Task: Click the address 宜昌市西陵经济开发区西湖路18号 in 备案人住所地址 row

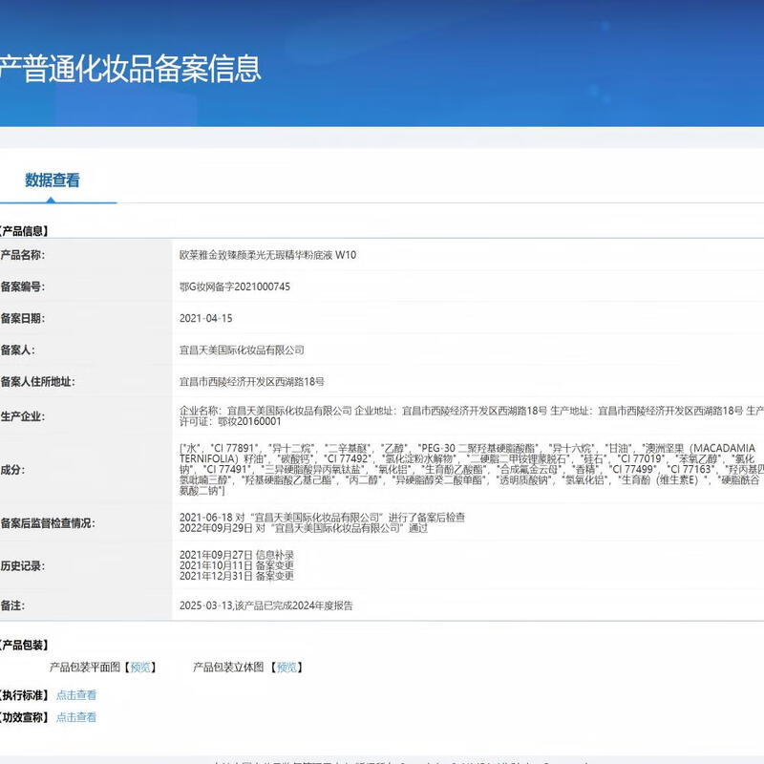Action: pyautogui.click(x=252, y=382)
